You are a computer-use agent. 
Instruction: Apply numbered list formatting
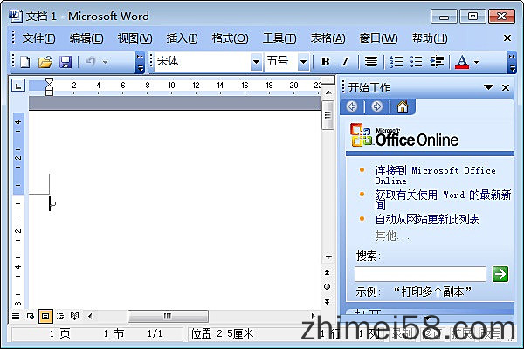click(x=396, y=62)
